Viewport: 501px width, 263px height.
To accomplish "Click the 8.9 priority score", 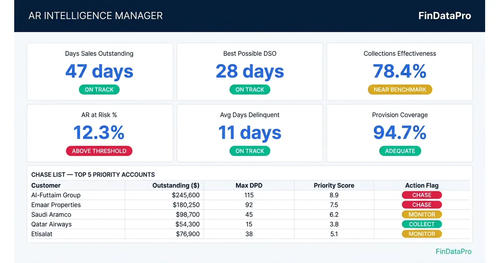I will [x=334, y=195].
